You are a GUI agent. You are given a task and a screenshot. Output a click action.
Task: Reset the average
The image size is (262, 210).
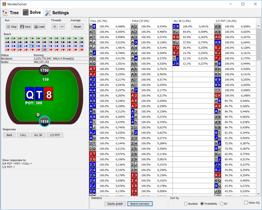(x=77, y=27)
